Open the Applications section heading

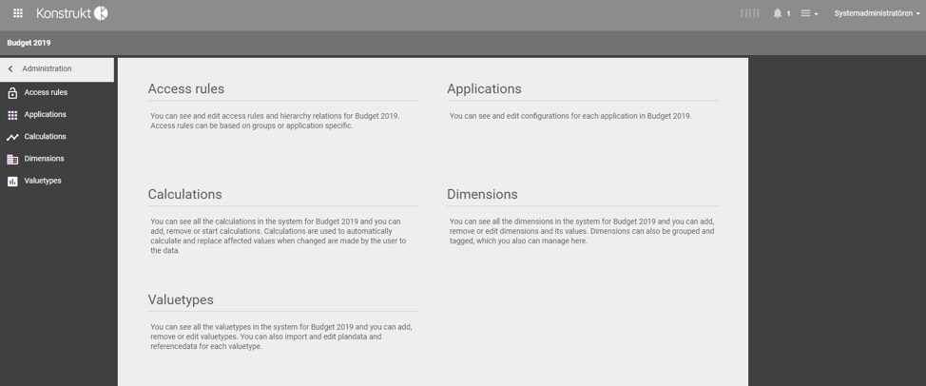[x=484, y=88]
